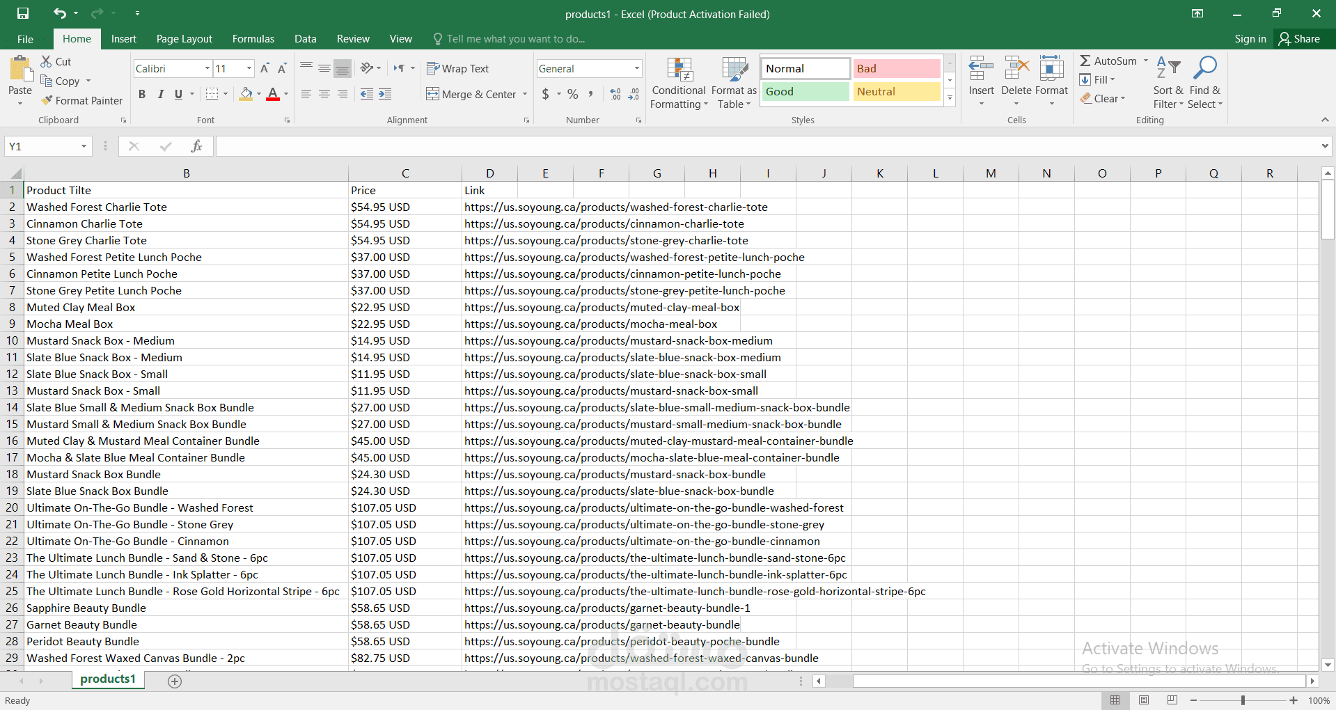
Task: Open the font name dropdown showing Calibri
Action: 207,68
